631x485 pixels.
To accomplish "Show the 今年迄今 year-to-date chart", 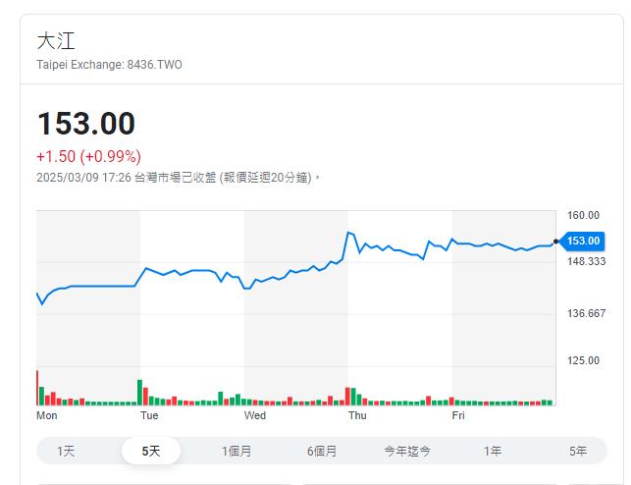I will [407, 451].
